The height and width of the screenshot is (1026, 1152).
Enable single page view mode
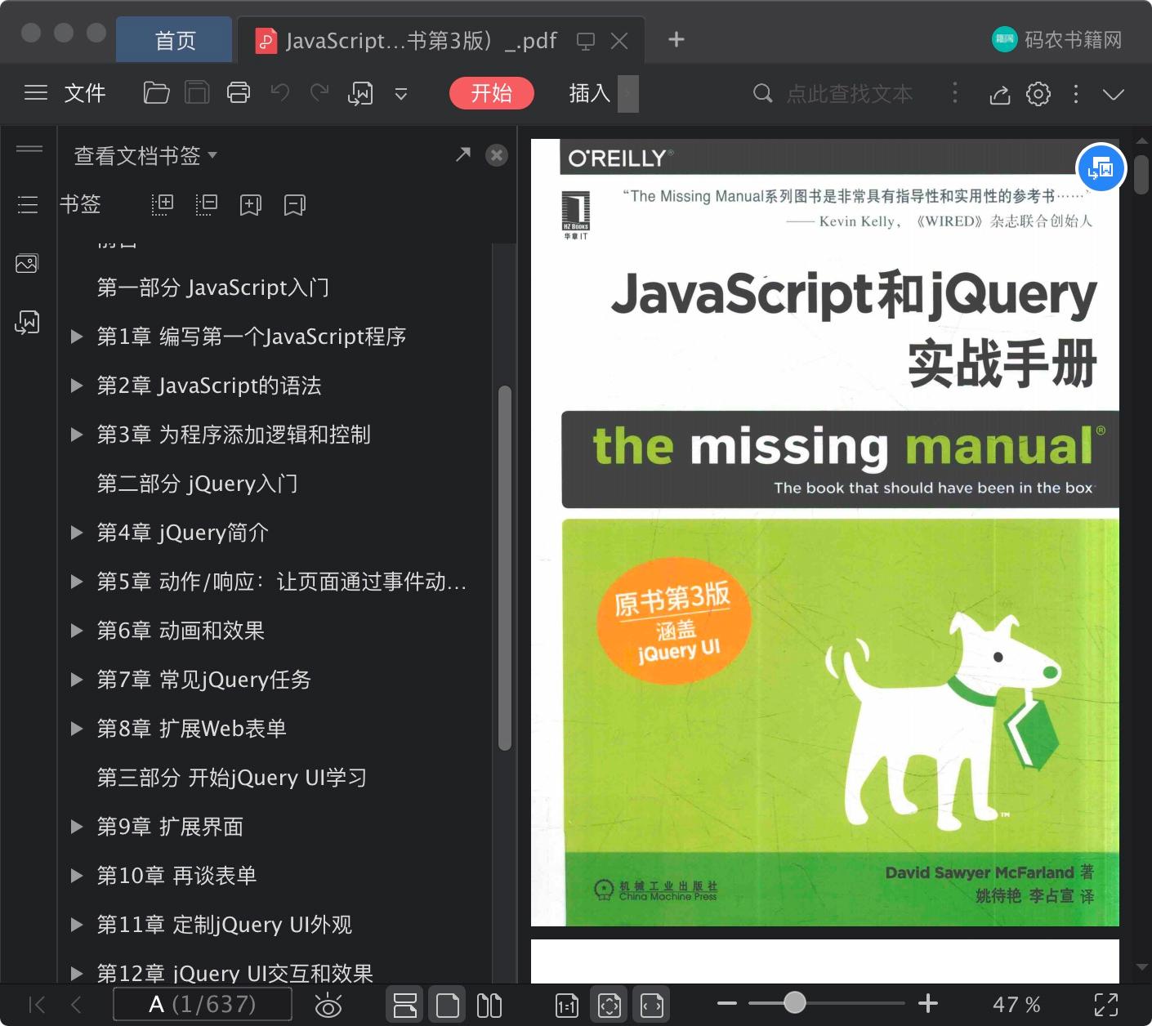coord(448,1005)
